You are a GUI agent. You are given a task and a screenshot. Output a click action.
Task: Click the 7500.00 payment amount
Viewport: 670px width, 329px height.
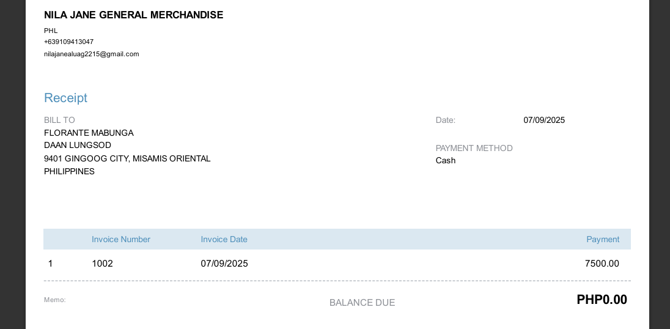point(602,264)
